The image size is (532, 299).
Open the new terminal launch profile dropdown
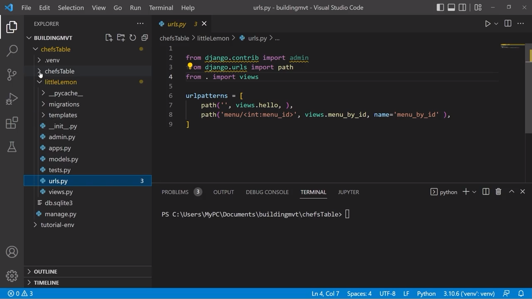474,192
